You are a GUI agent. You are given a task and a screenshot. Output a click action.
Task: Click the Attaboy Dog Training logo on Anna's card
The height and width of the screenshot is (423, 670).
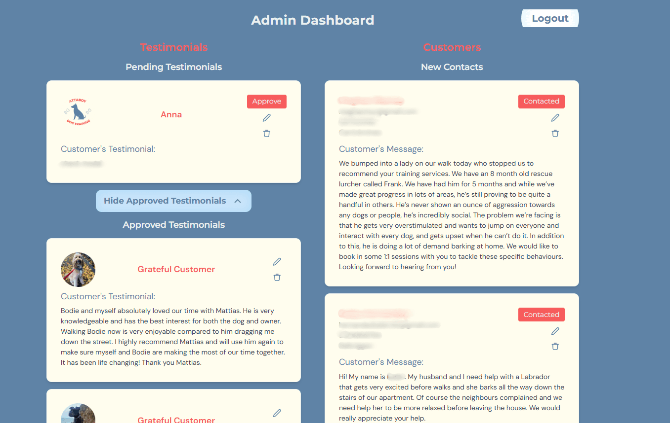click(x=78, y=112)
